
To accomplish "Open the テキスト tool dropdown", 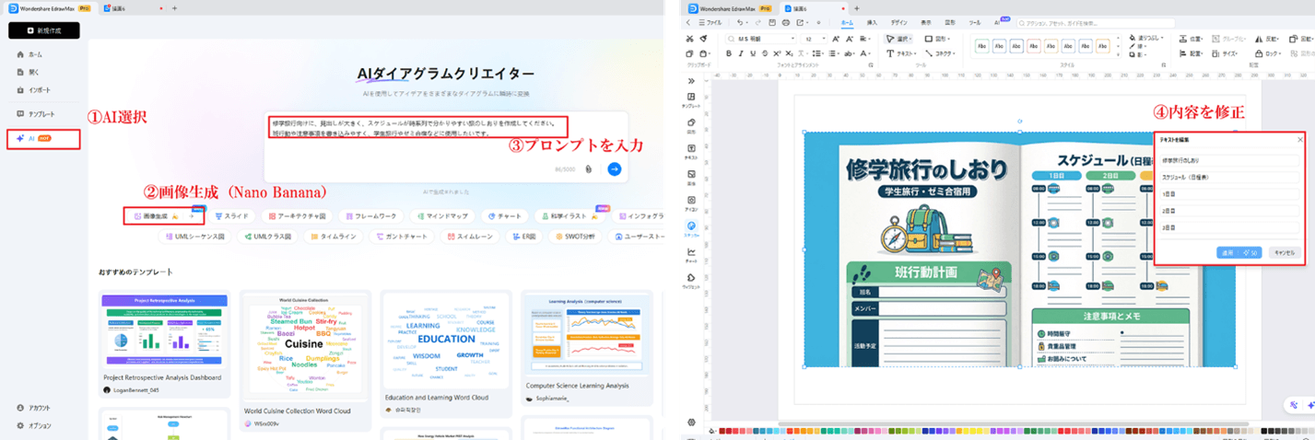I will [903, 54].
